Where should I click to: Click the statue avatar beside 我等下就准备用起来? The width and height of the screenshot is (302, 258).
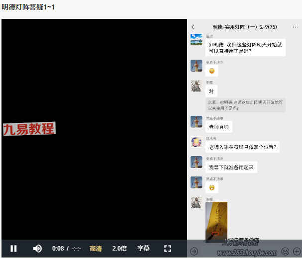197,162
